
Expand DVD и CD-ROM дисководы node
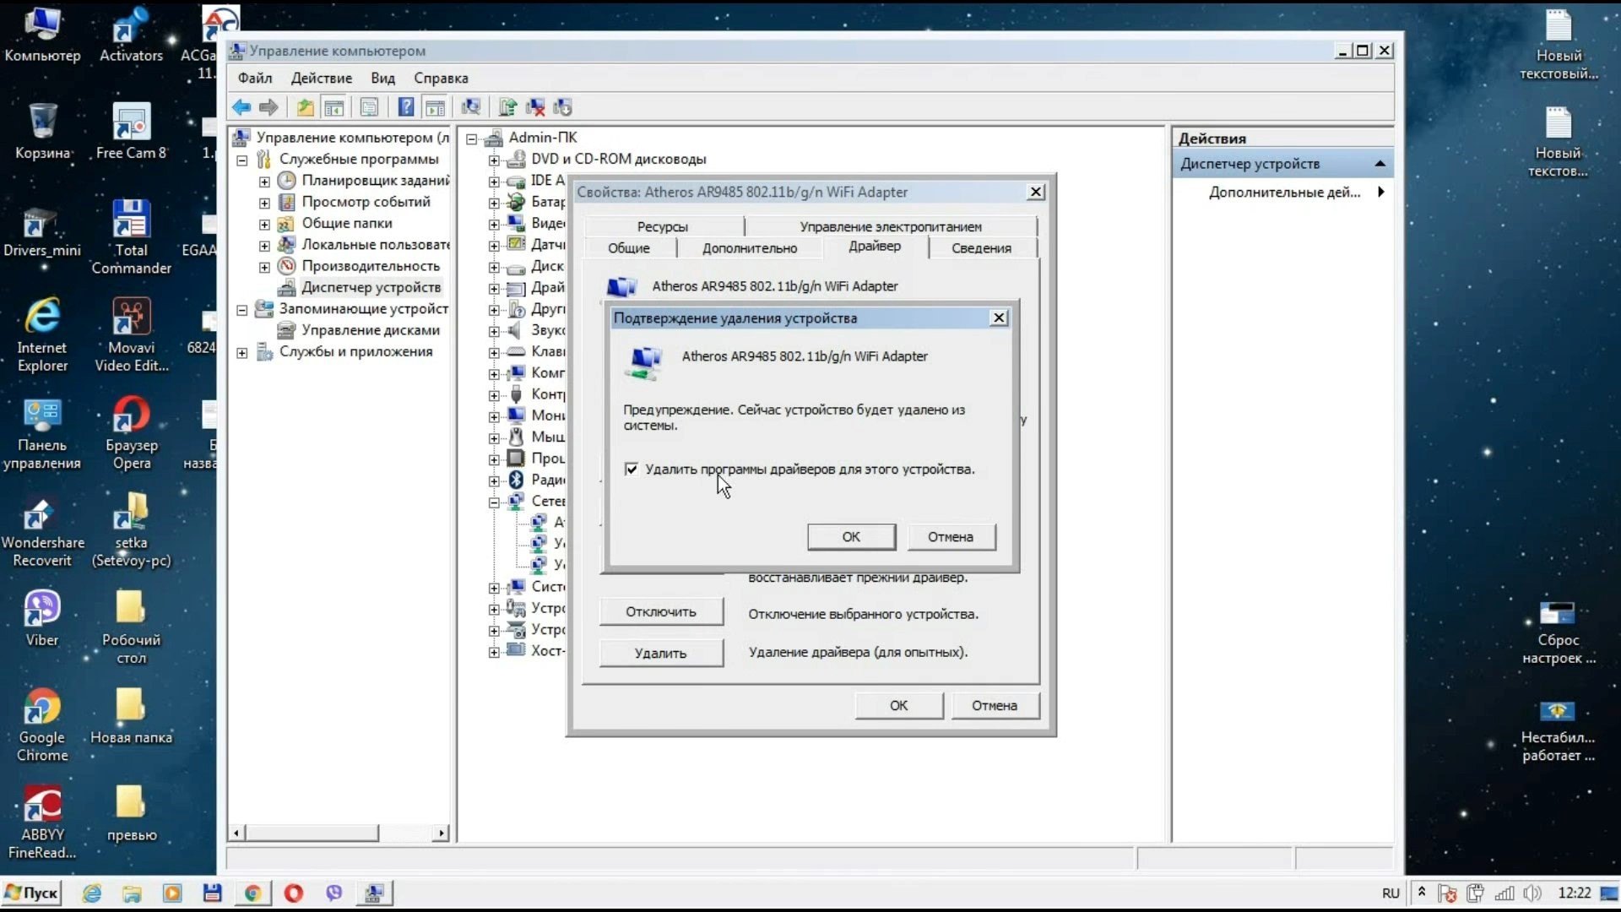pyautogui.click(x=494, y=160)
